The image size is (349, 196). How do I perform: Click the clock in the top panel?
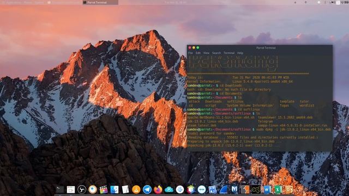pyautogui.click(x=176, y=2)
